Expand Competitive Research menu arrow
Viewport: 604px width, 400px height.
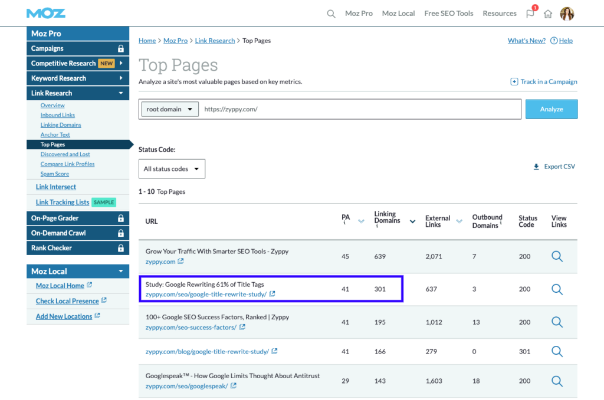pyautogui.click(x=121, y=63)
